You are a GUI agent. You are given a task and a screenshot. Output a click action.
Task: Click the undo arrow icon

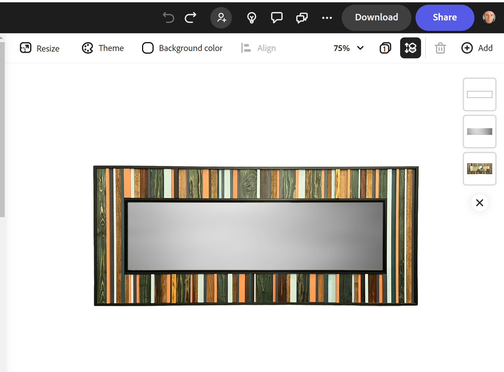tap(168, 18)
